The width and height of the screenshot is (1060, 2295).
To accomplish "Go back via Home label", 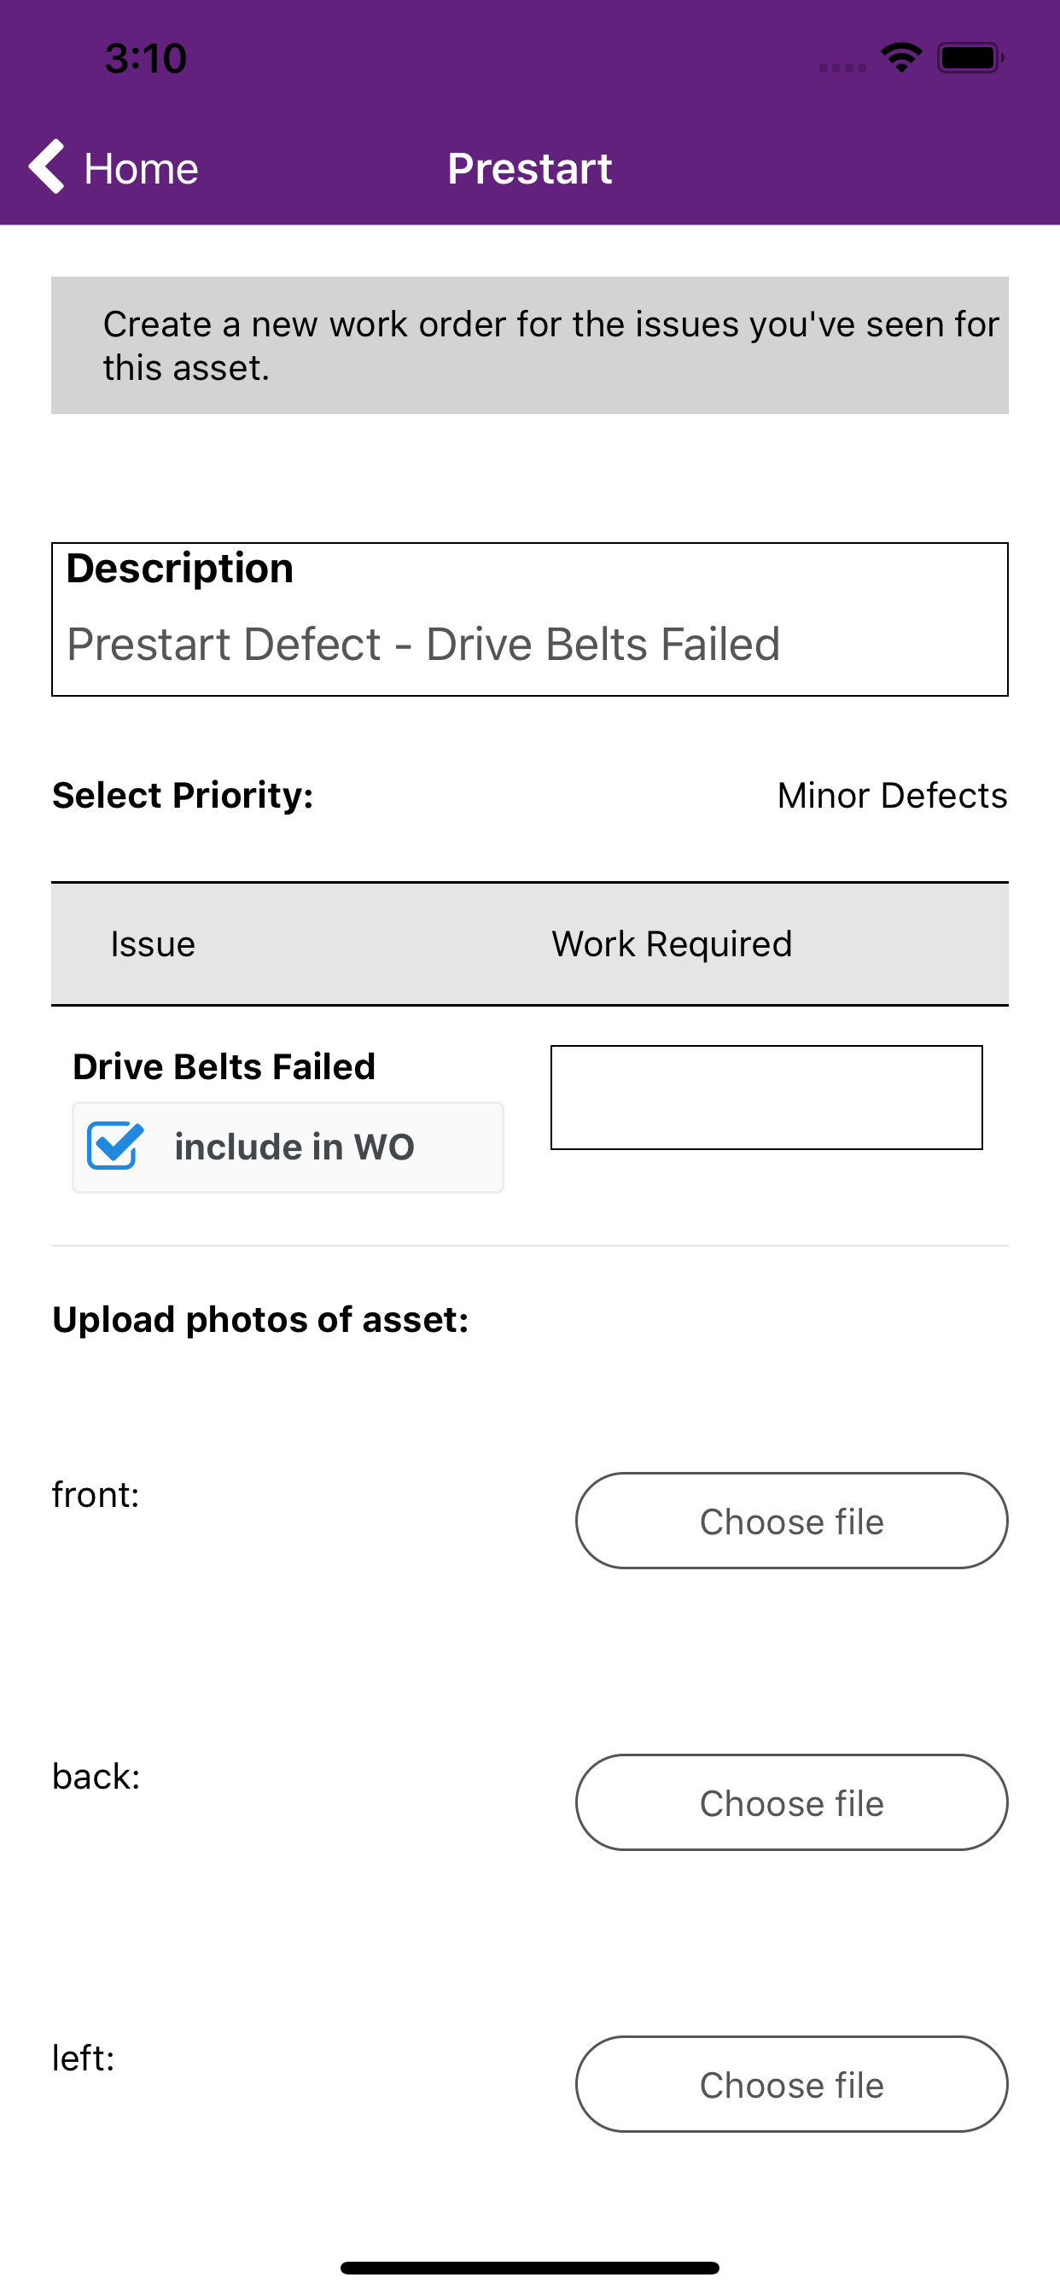I will point(141,168).
